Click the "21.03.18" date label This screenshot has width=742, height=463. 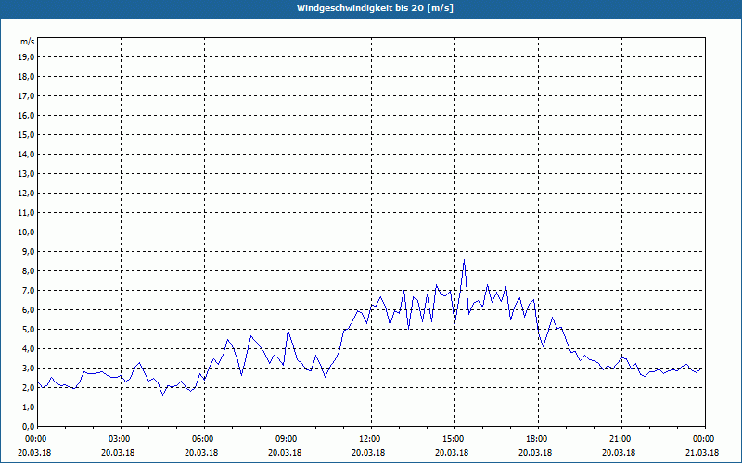pyautogui.click(x=702, y=453)
